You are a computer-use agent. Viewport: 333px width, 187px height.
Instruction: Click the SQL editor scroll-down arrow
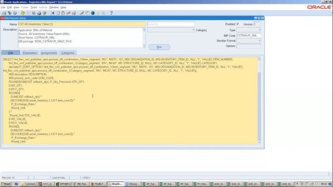point(259,142)
